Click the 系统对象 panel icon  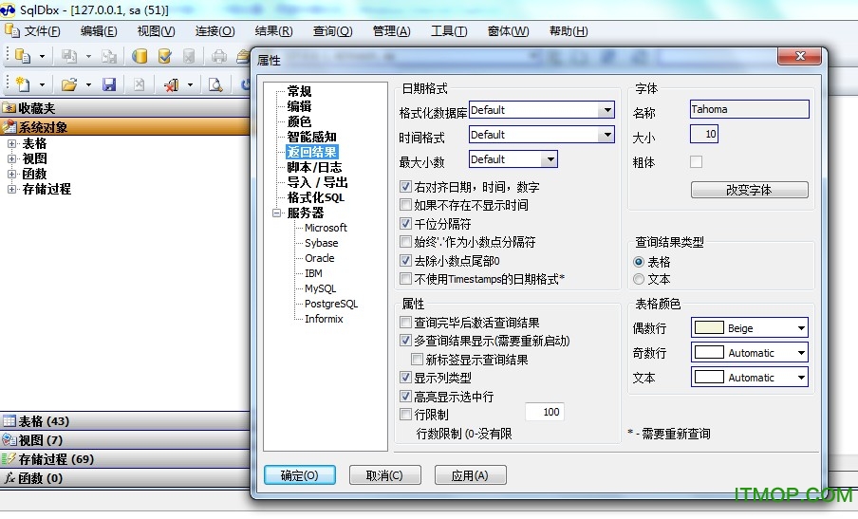[x=9, y=127]
